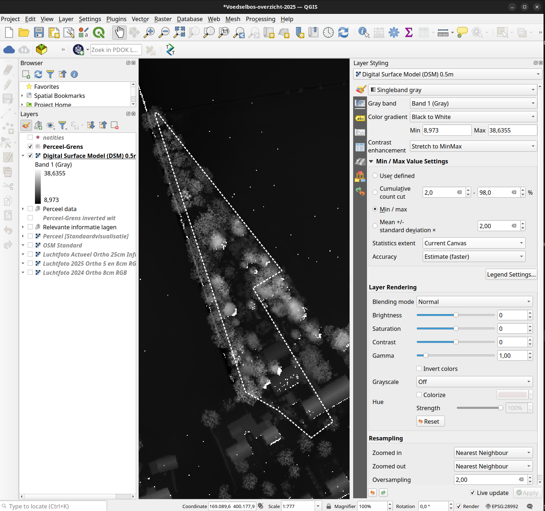Screen dimensions: 545x511
Task: Open the Raster menu
Action: (x=163, y=19)
